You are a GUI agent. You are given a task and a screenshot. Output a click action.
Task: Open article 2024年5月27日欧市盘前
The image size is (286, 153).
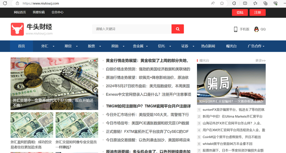(x=148, y=86)
